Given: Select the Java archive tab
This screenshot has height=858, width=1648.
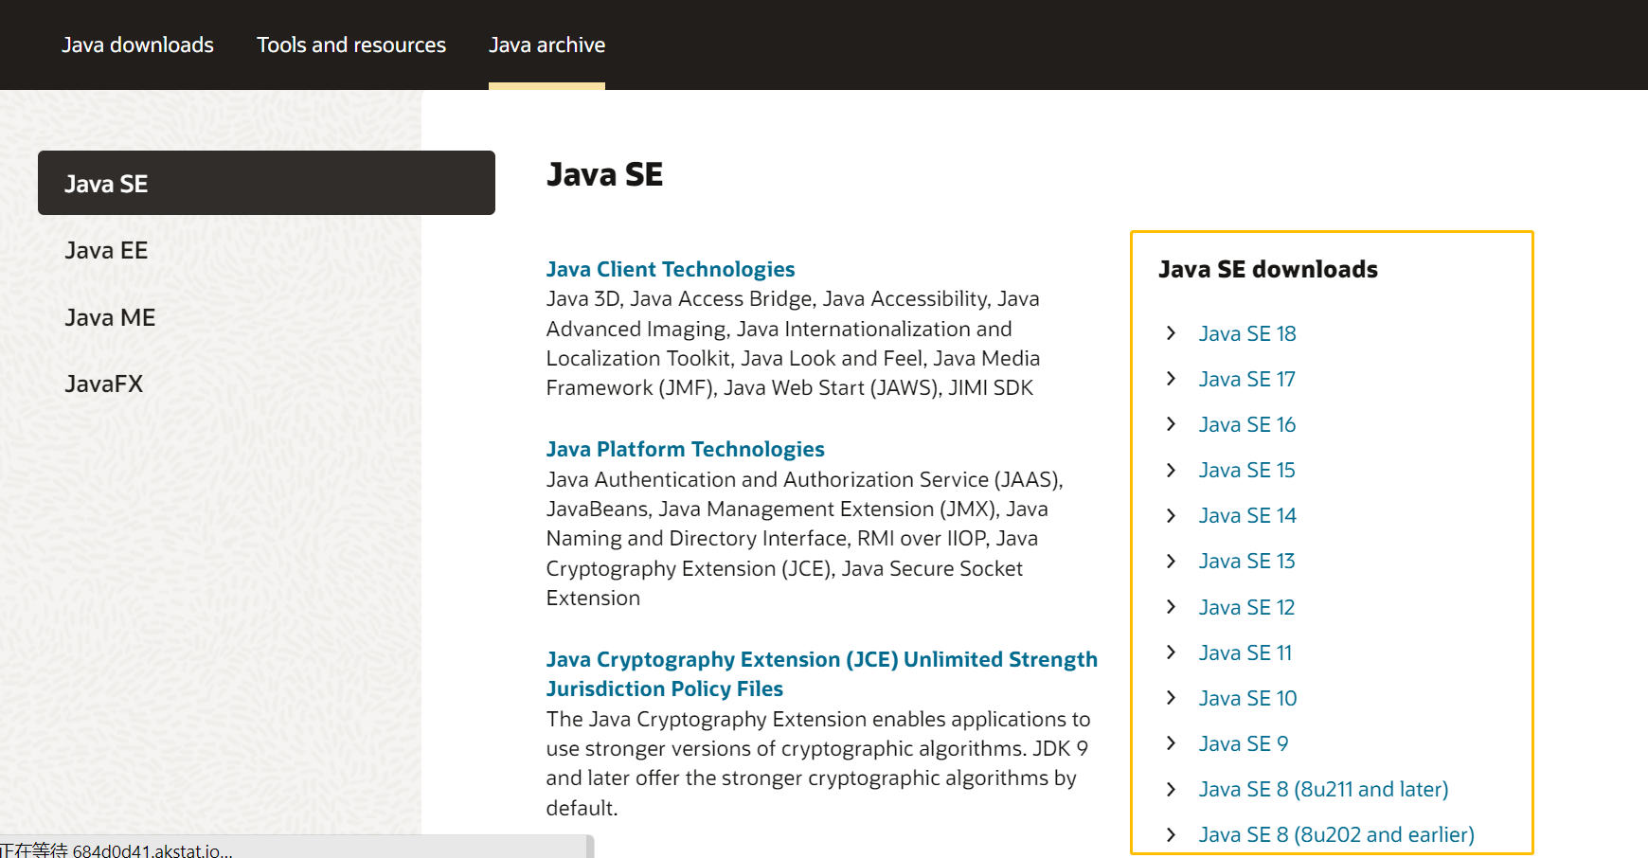Looking at the screenshot, I should click(546, 45).
